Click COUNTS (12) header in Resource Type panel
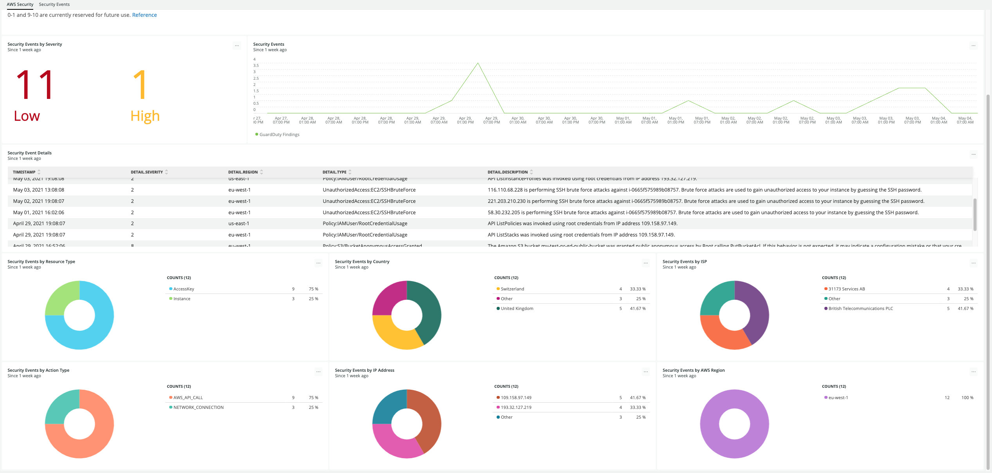This screenshot has width=992, height=473. pyautogui.click(x=179, y=278)
